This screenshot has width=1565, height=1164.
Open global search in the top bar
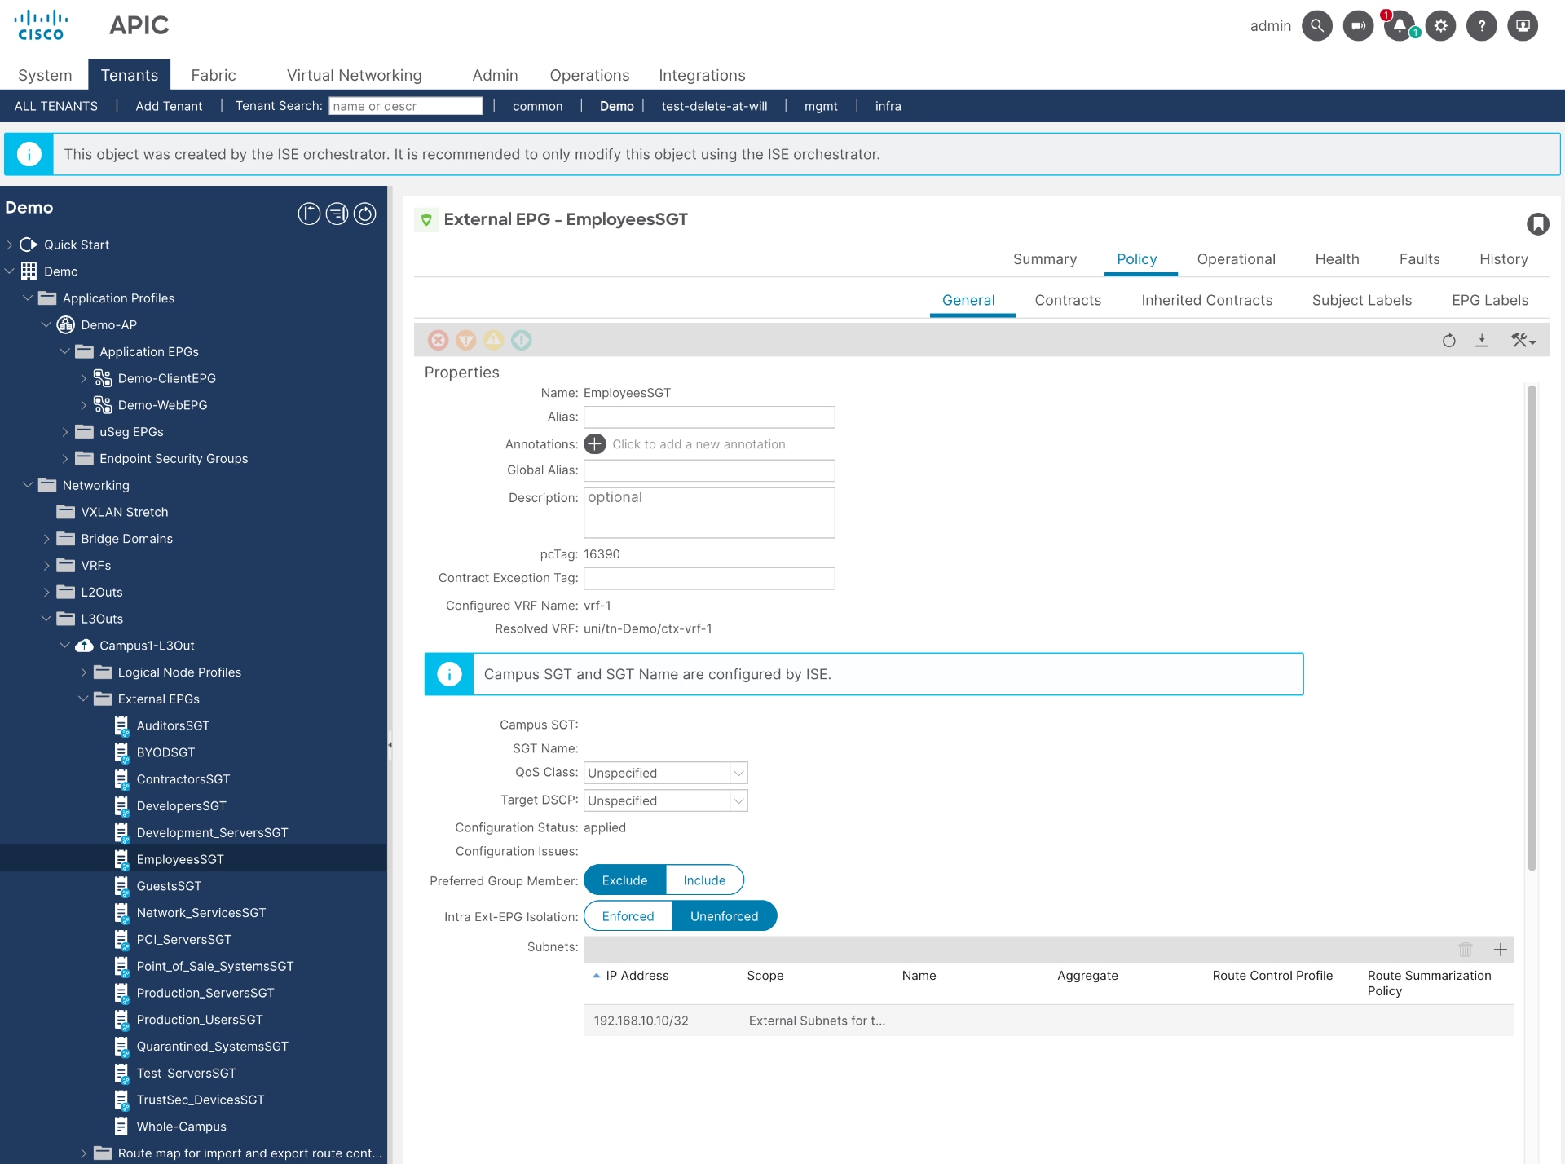pos(1317,25)
